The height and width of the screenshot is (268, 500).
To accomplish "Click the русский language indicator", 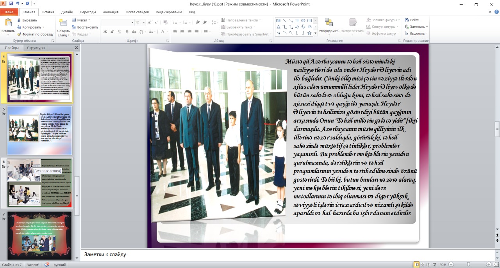I will 59,264.
